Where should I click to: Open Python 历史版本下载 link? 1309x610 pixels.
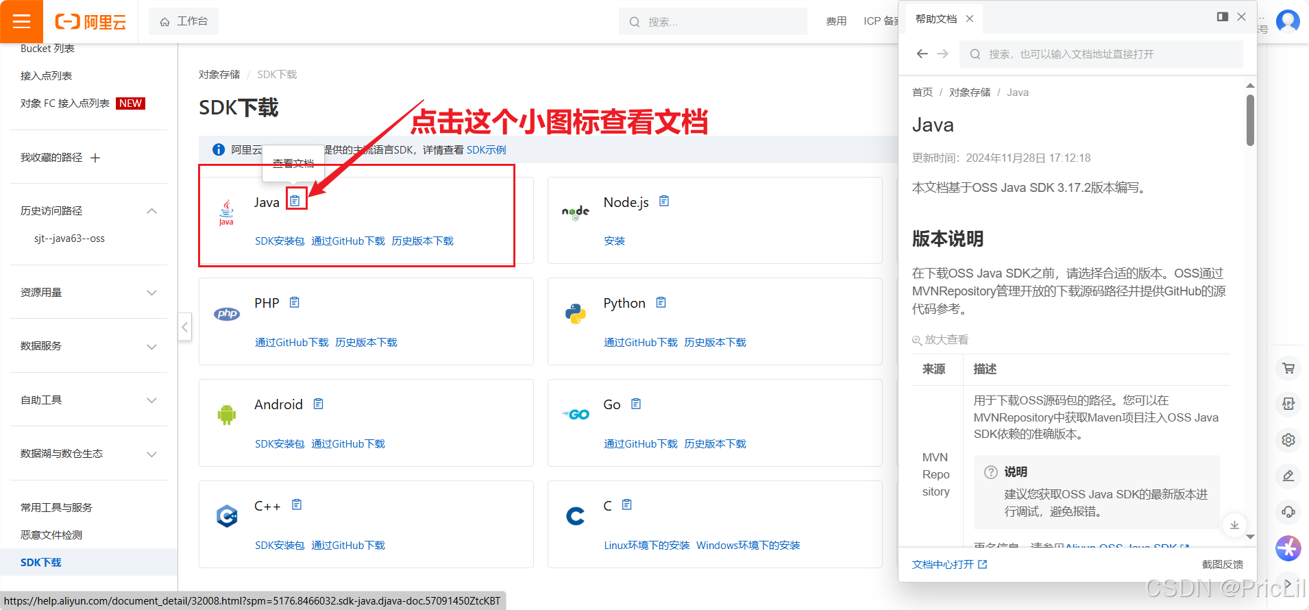click(715, 343)
